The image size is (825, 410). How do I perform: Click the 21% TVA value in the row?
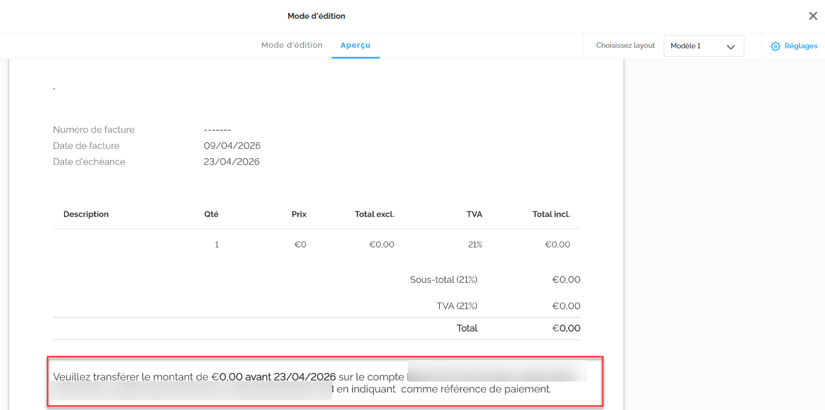[x=475, y=245]
